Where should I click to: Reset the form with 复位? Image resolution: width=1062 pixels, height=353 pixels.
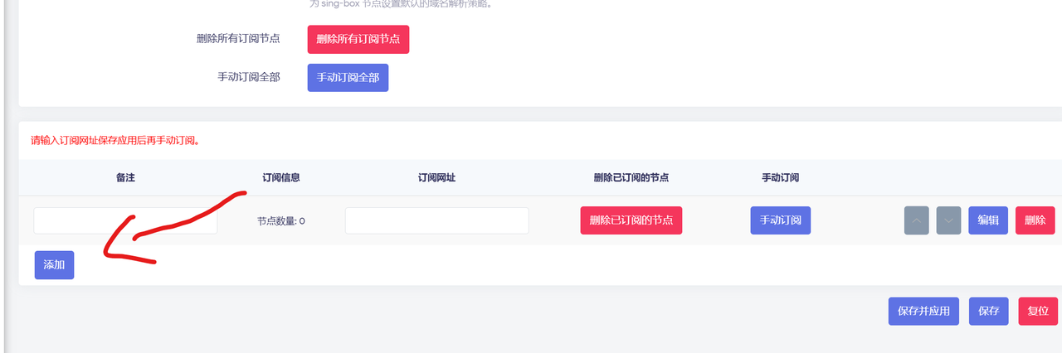(1038, 312)
